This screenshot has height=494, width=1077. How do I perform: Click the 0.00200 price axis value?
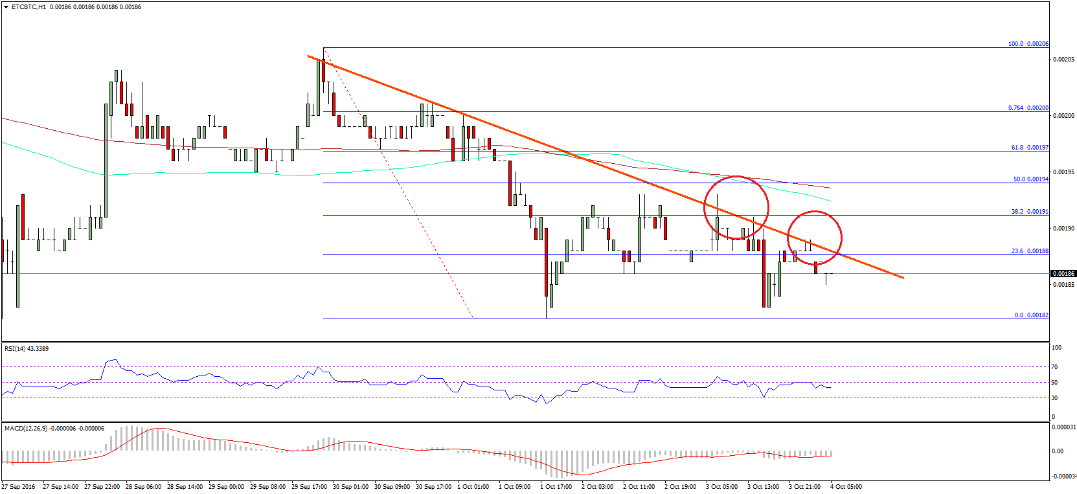pyautogui.click(x=1063, y=116)
